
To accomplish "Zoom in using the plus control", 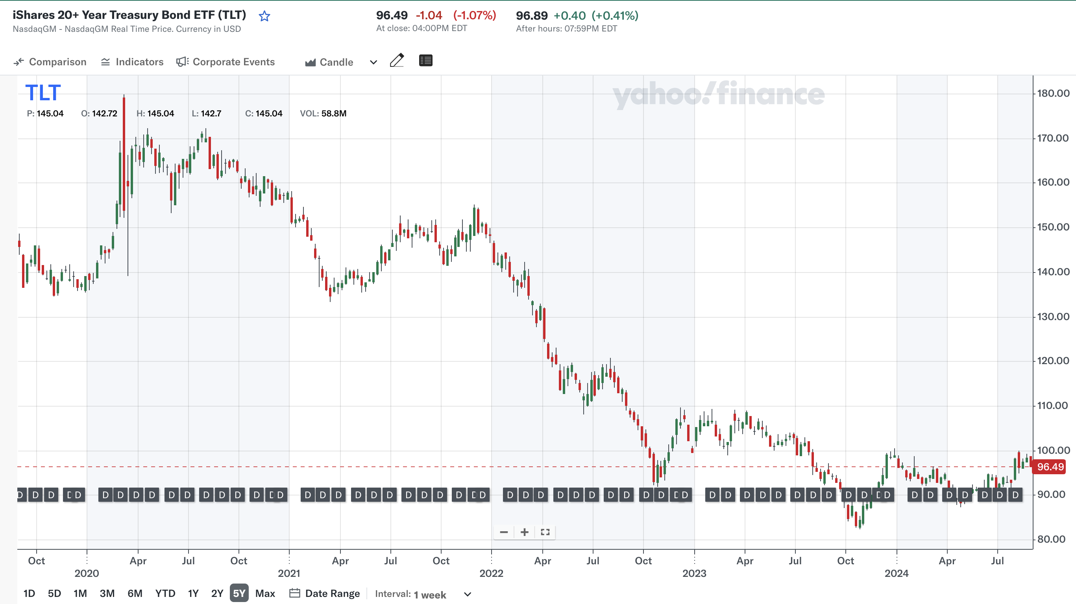I will click(x=524, y=532).
